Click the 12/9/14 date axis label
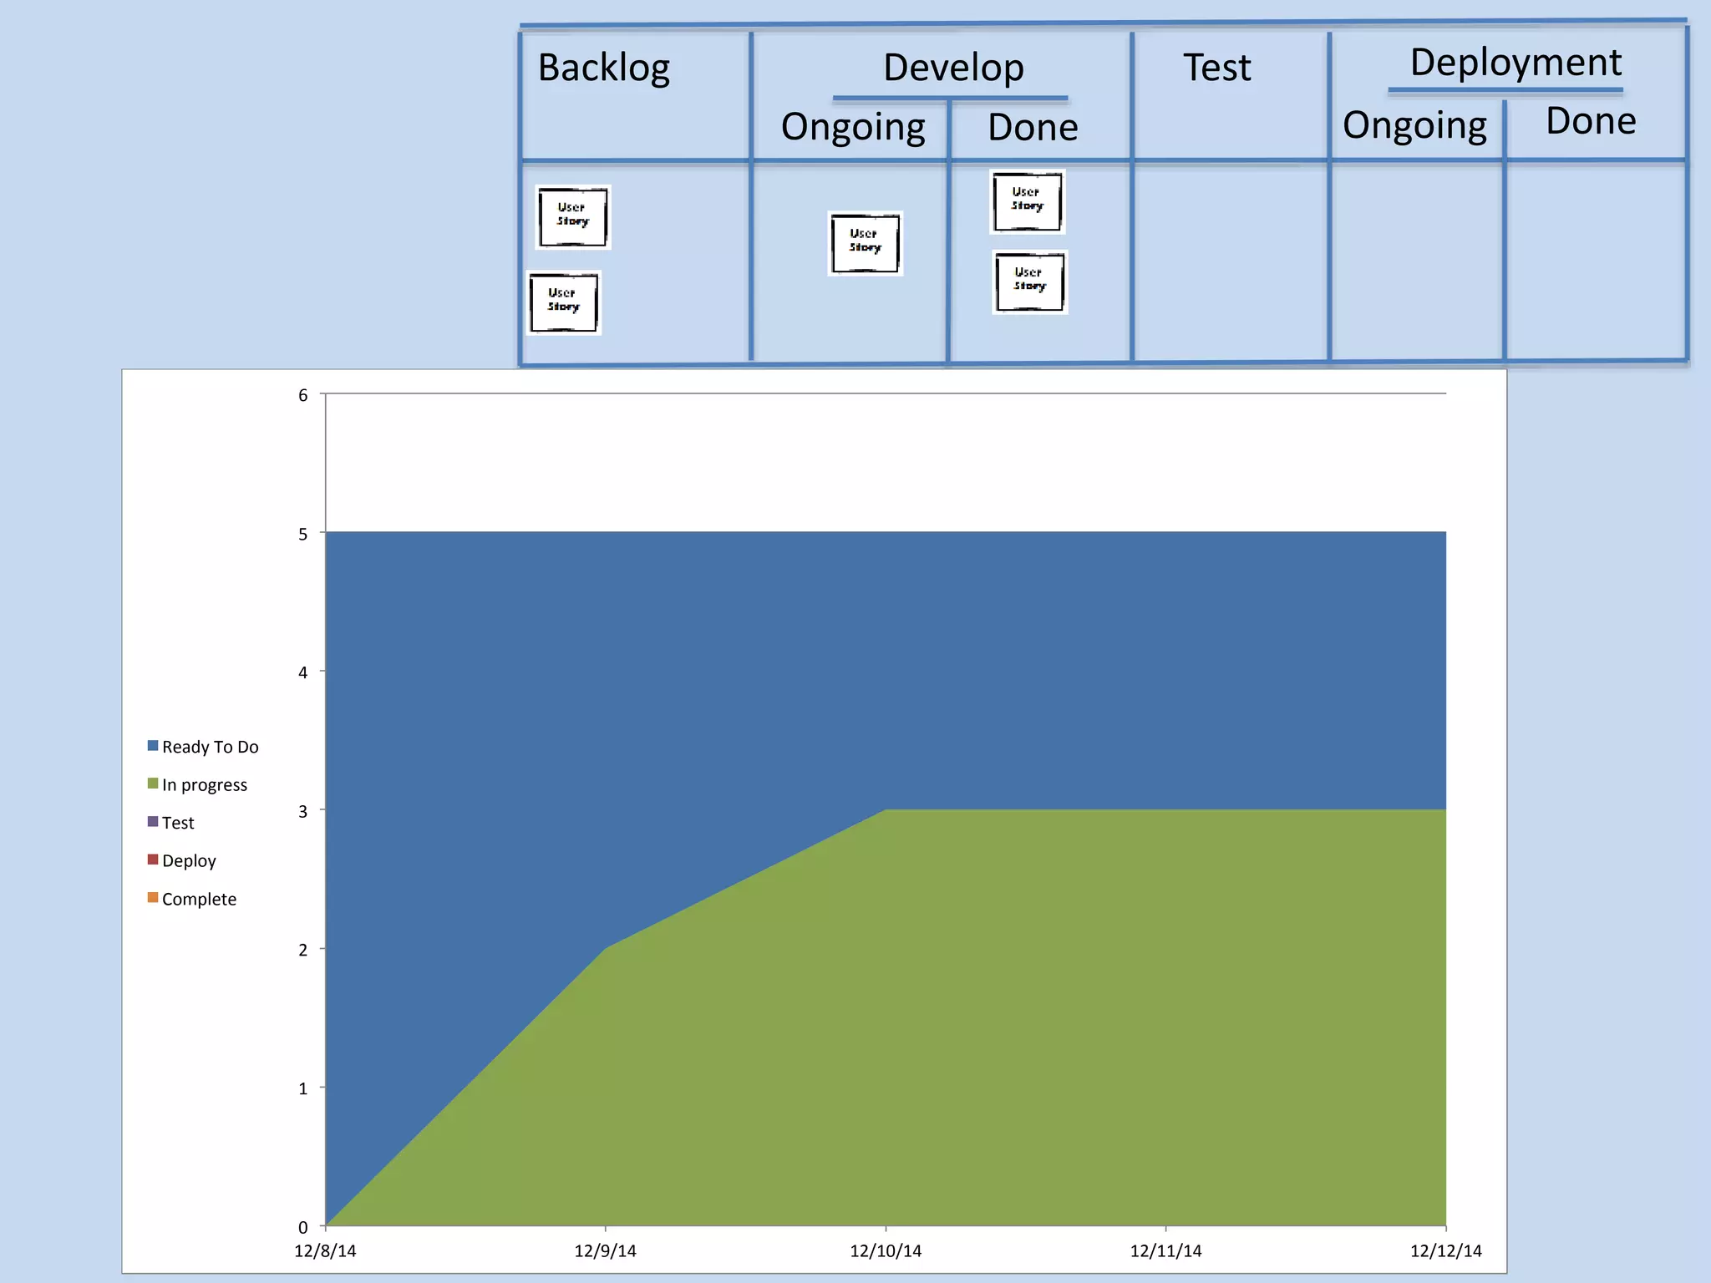 605,1251
